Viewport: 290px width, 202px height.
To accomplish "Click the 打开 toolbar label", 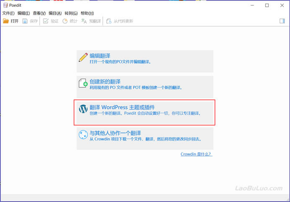I will click(14, 21).
